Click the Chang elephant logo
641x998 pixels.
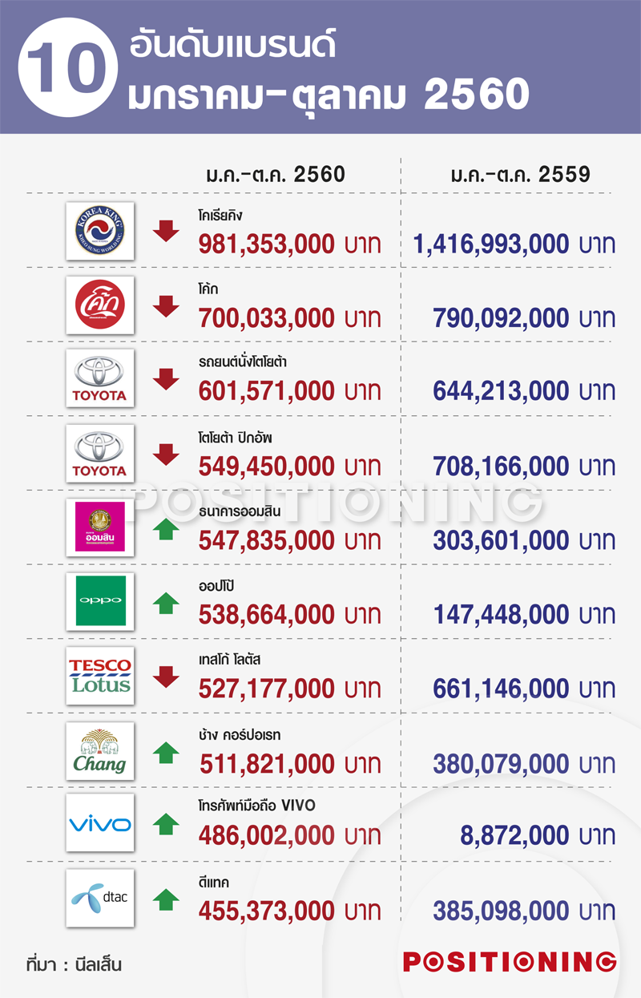[x=100, y=750]
